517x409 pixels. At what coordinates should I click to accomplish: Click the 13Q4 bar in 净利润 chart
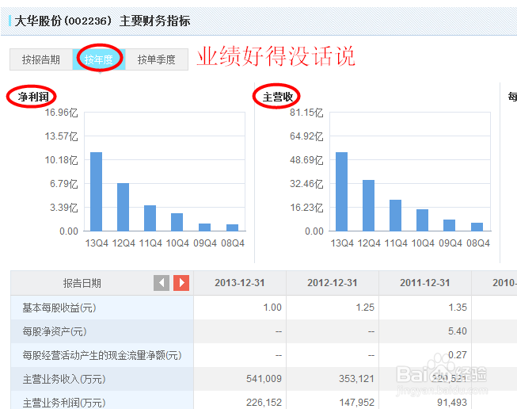click(x=97, y=192)
